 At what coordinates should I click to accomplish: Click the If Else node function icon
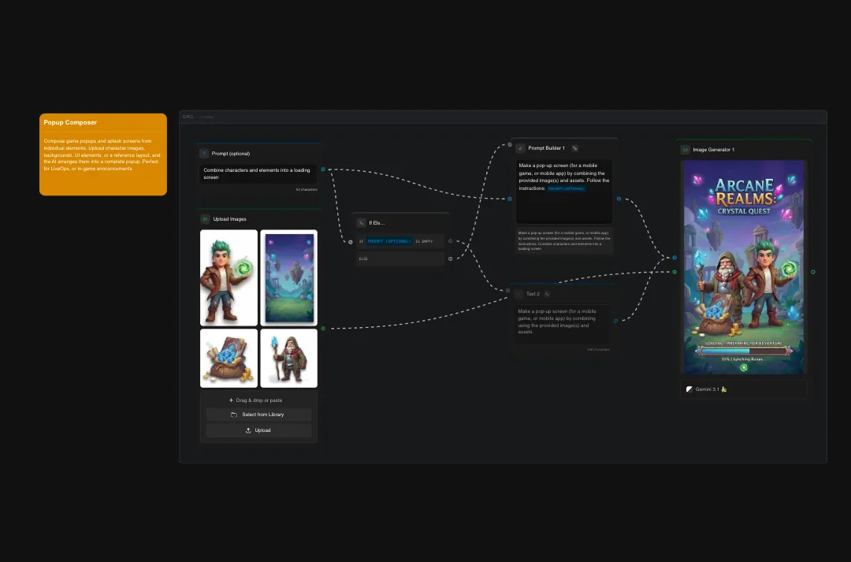pos(361,222)
